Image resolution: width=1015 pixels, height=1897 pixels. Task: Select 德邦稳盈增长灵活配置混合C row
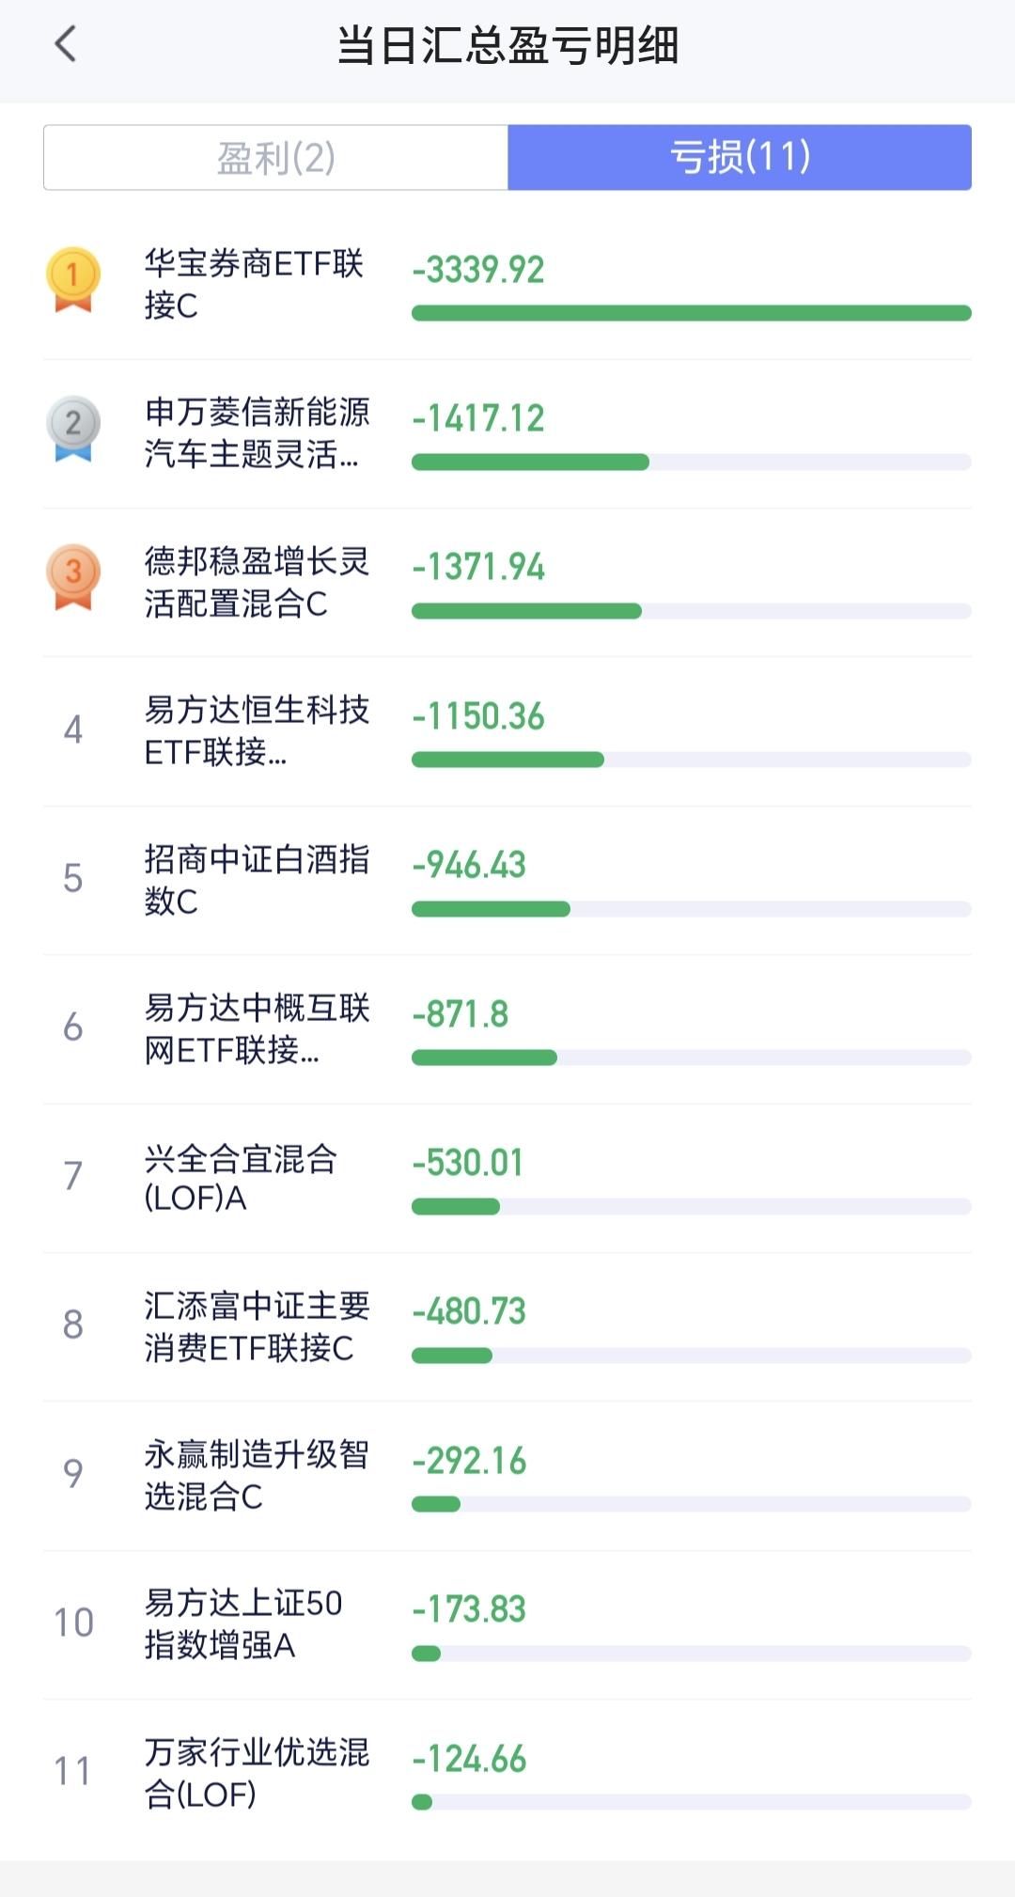pos(507,583)
